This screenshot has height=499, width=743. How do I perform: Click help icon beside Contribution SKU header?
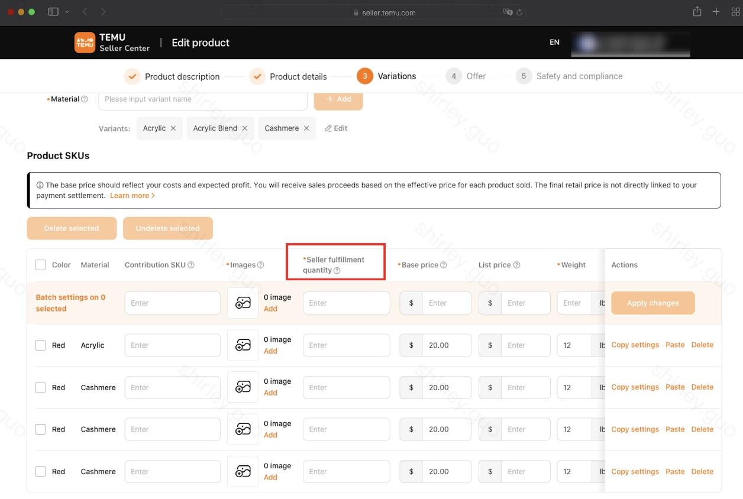191,265
